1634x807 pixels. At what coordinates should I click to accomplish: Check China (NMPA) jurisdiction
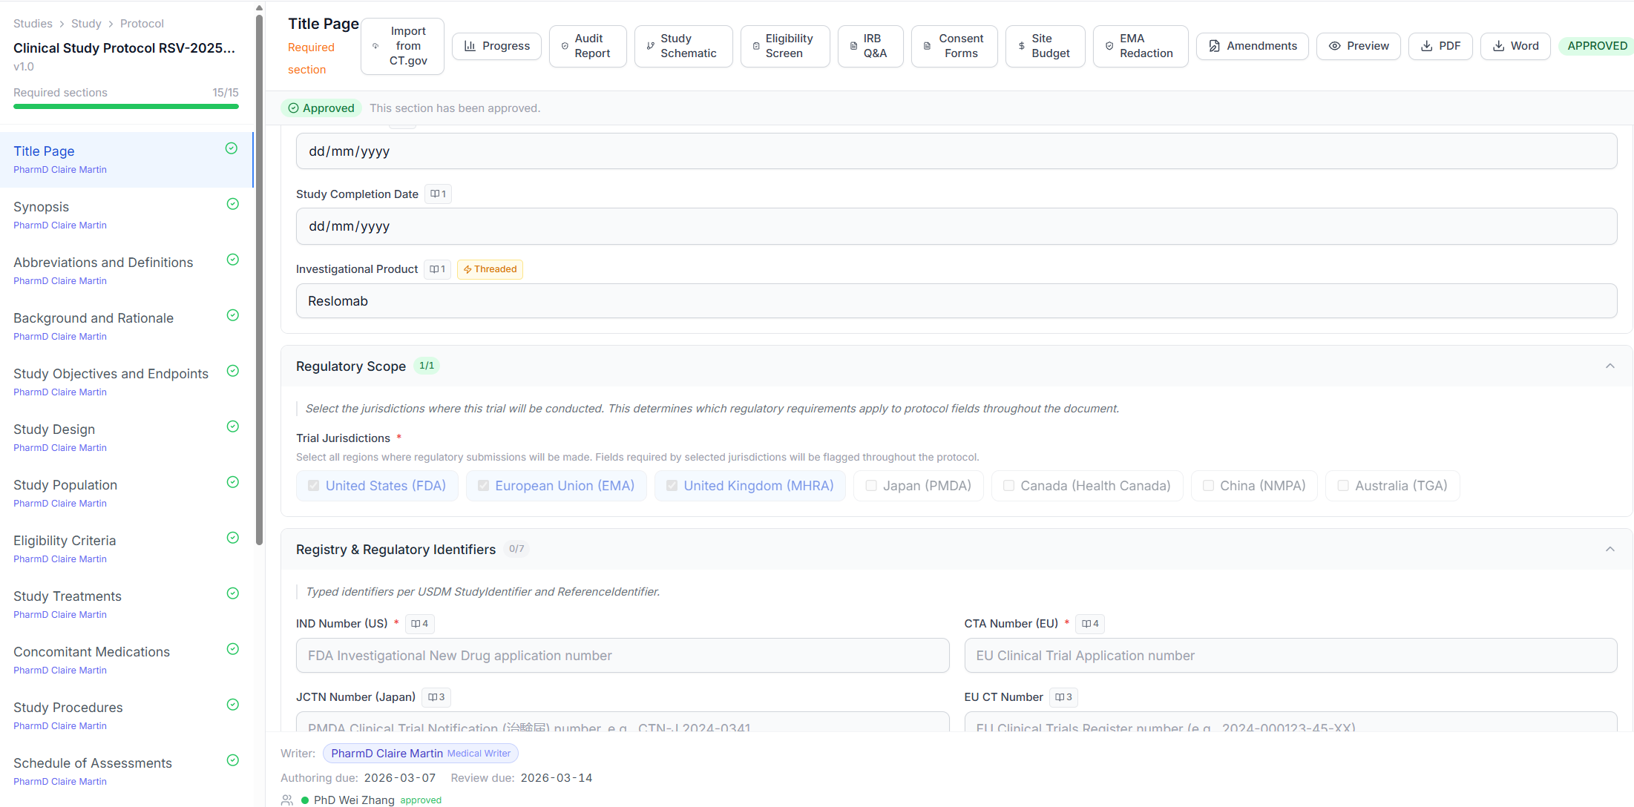tap(1209, 486)
